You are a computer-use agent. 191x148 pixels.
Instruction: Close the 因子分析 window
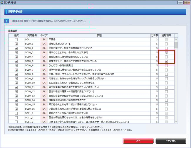point(187,3)
